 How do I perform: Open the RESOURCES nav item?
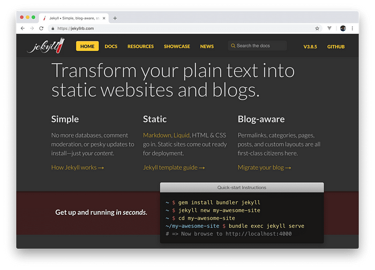pos(140,47)
